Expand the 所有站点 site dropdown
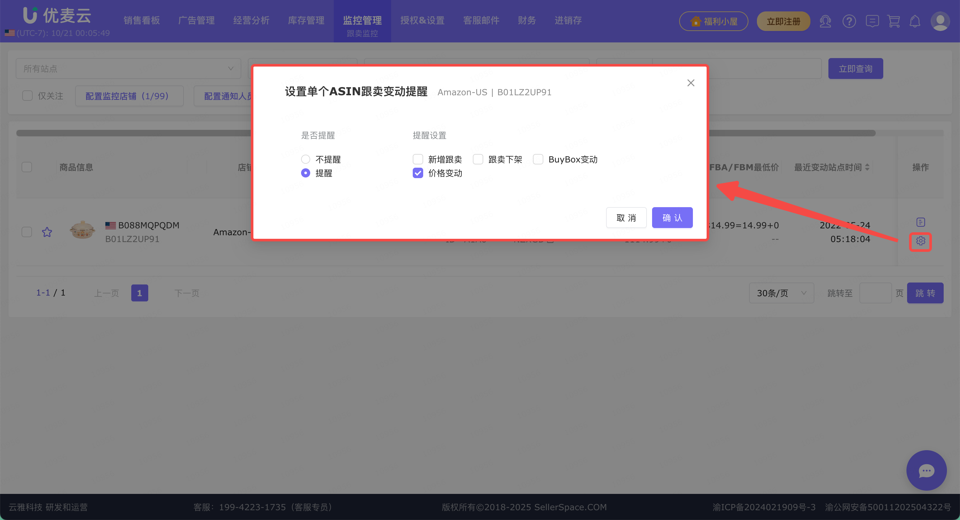 128,69
